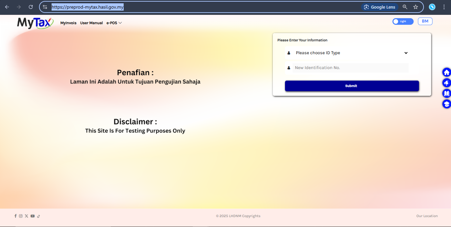Switch language with the BM button
Screen dimensions: 451x227
tap(425, 21)
